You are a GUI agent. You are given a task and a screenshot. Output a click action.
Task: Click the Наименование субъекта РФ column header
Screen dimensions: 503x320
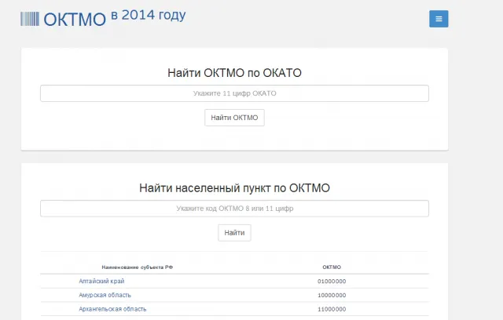138,267
